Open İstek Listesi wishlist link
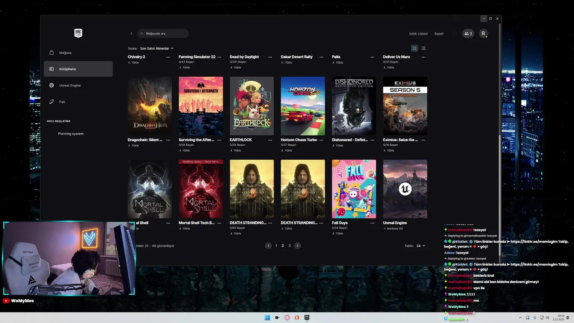This screenshot has width=574, height=323. point(418,34)
